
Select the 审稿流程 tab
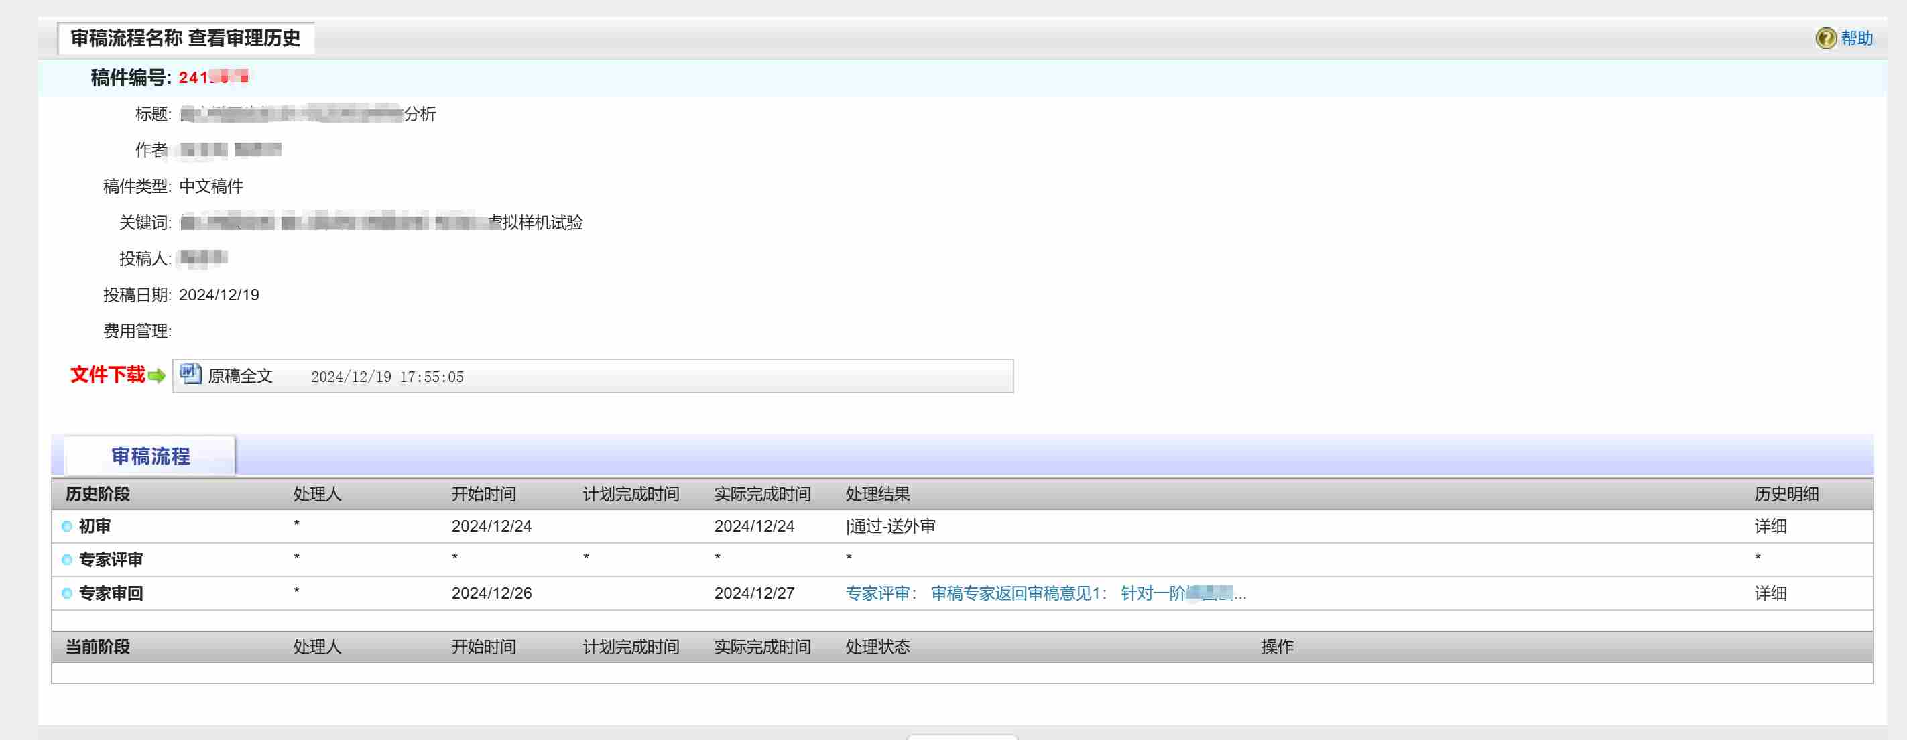pos(150,456)
